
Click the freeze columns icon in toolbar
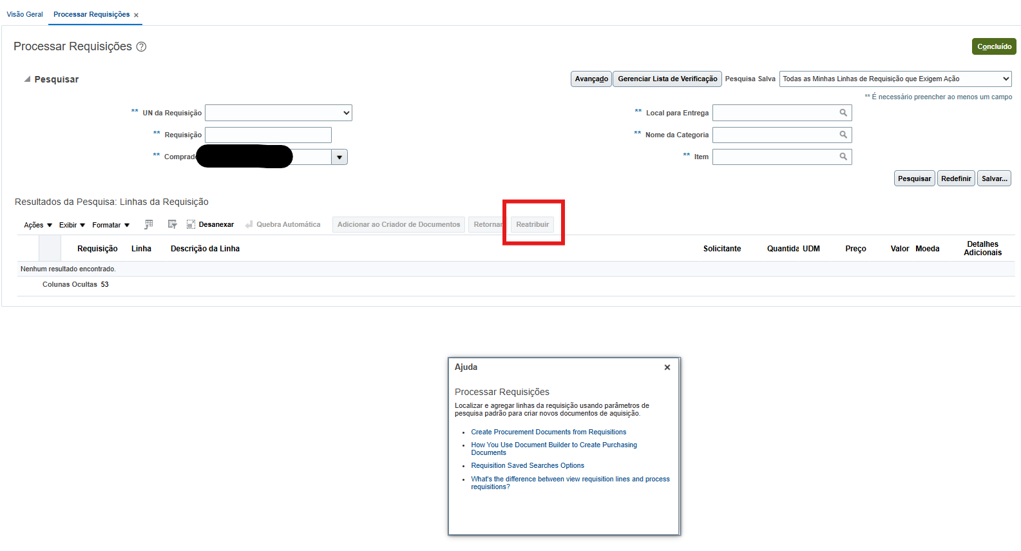(x=149, y=224)
